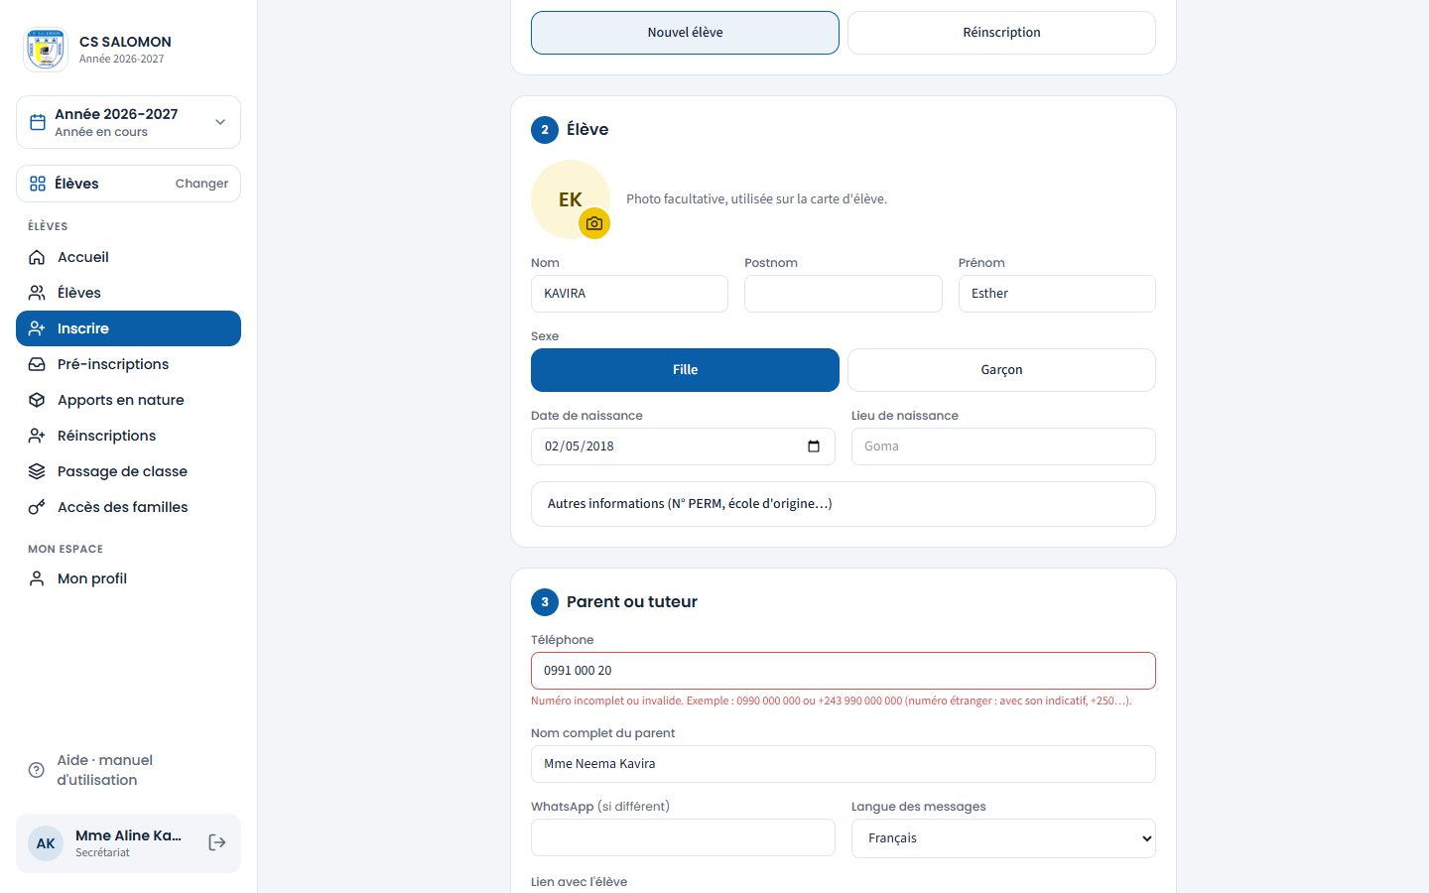Viewport: 1429px width, 893px height.
Task: Click the people icon for Élèves
Action: tap(37, 293)
